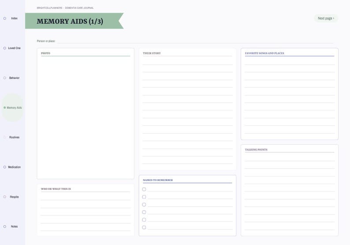Click the NAMES TO REMEMBER heading
Image resolution: width=350 pixels, height=245 pixels.
tap(158, 180)
